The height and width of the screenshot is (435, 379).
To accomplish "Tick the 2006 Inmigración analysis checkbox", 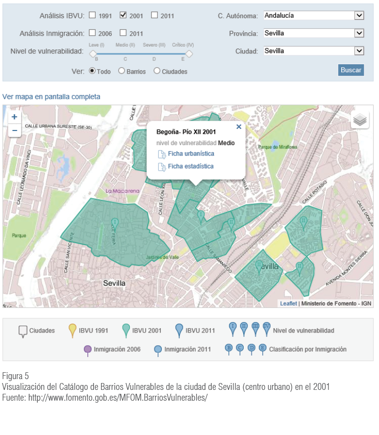I will pyautogui.click(x=92, y=33).
